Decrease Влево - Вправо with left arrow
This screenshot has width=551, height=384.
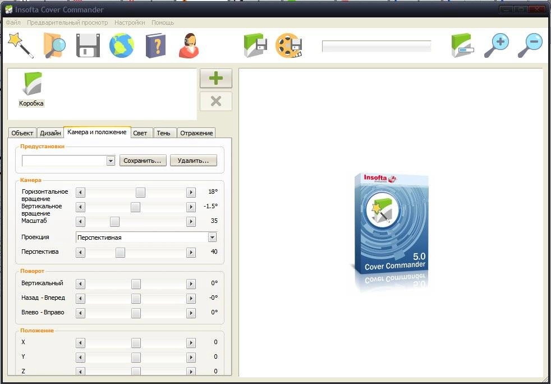coord(80,313)
